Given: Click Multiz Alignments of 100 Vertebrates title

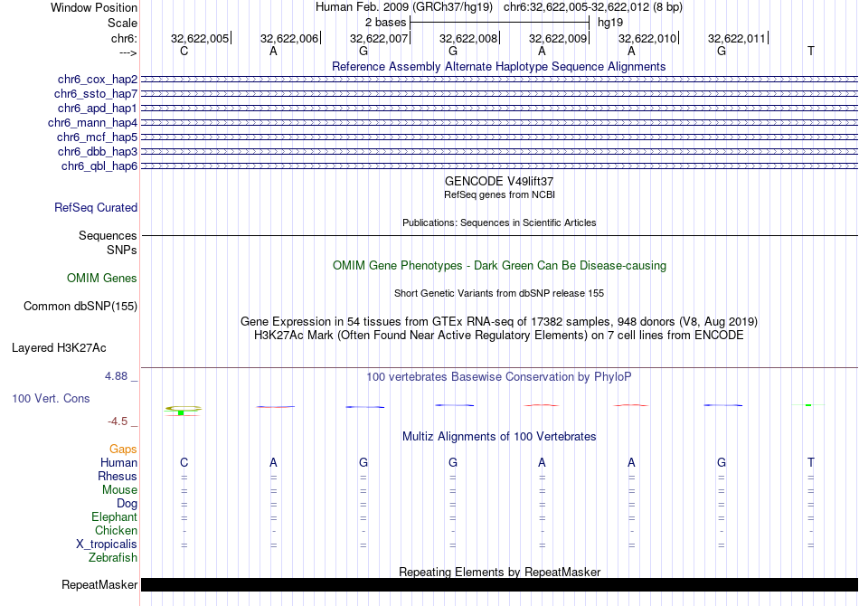Looking at the screenshot, I should point(499,437).
